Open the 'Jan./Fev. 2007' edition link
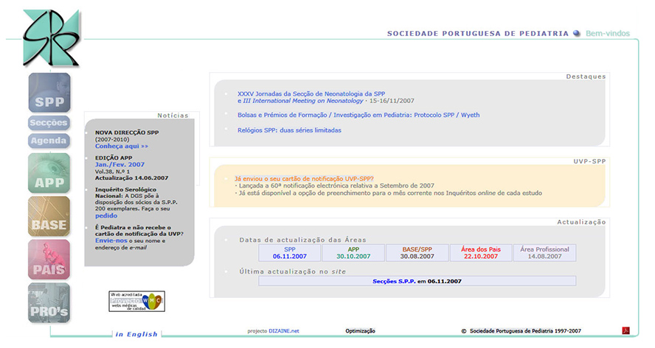The height and width of the screenshot is (348, 655). pos(119,165)
